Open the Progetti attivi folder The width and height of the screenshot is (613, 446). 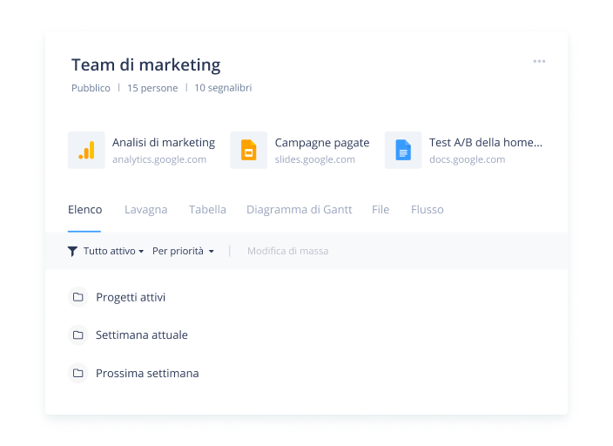(x=131, y=297)
